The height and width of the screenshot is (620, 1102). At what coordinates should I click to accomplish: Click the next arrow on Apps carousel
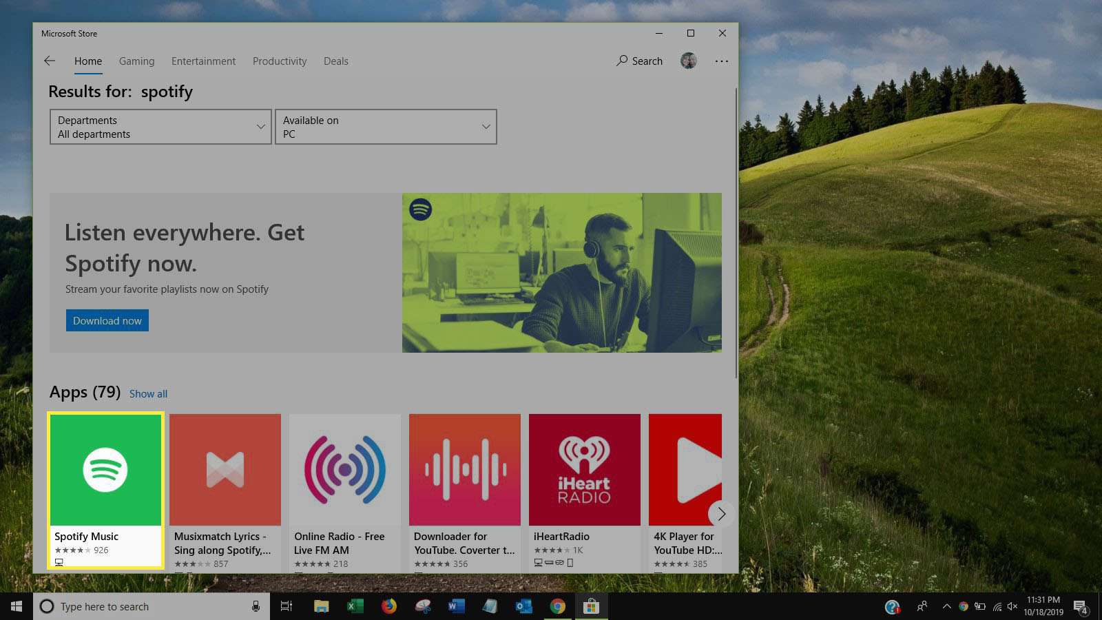click(x=721, y=513)
